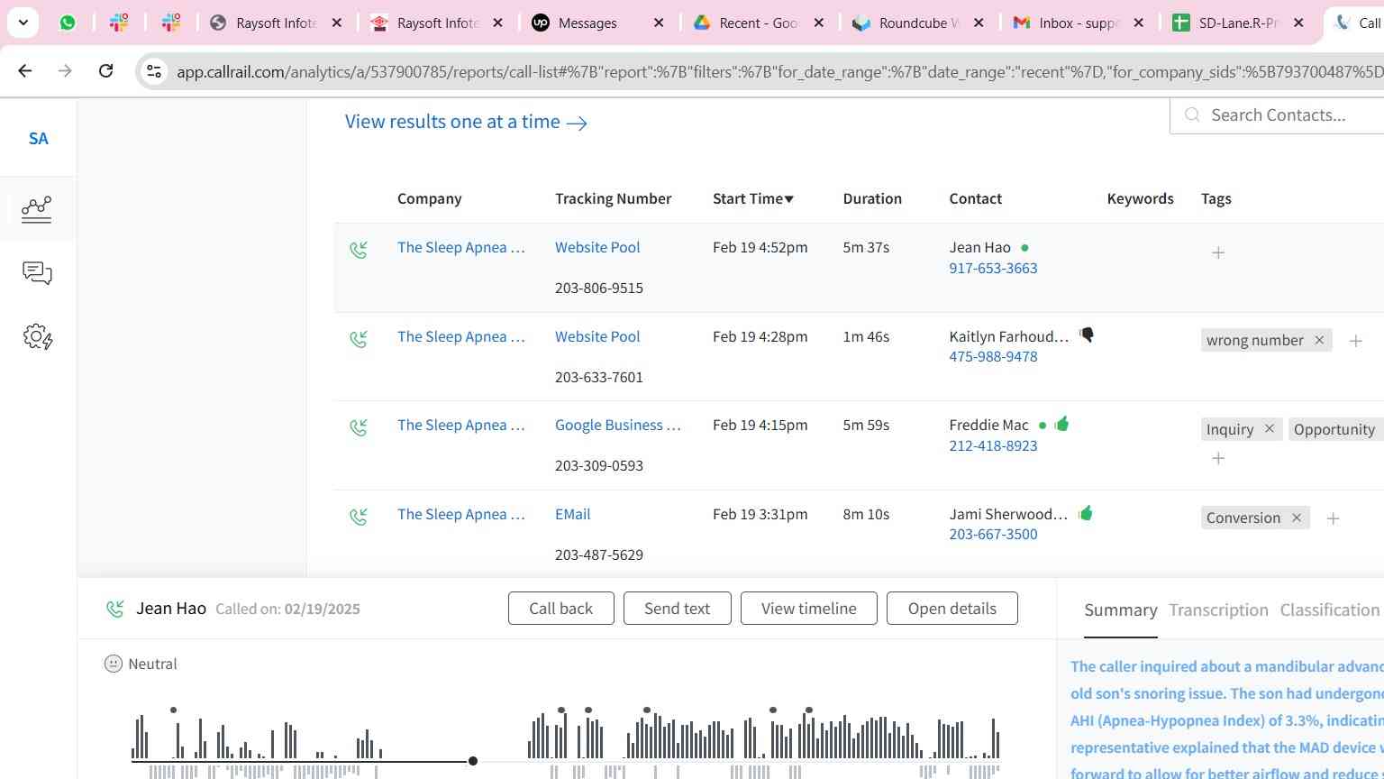
Task: Add another tag to Freddie Mac call
Action: pos(1218,458)
